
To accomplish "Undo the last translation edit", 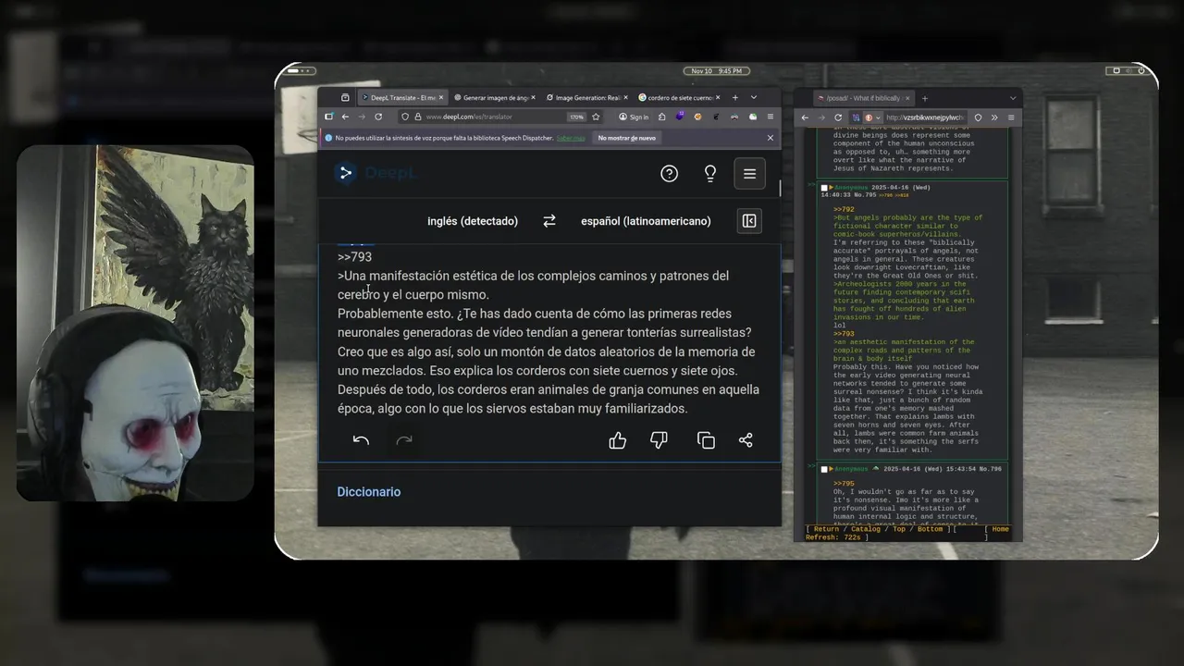I will (x=361, y=440).
